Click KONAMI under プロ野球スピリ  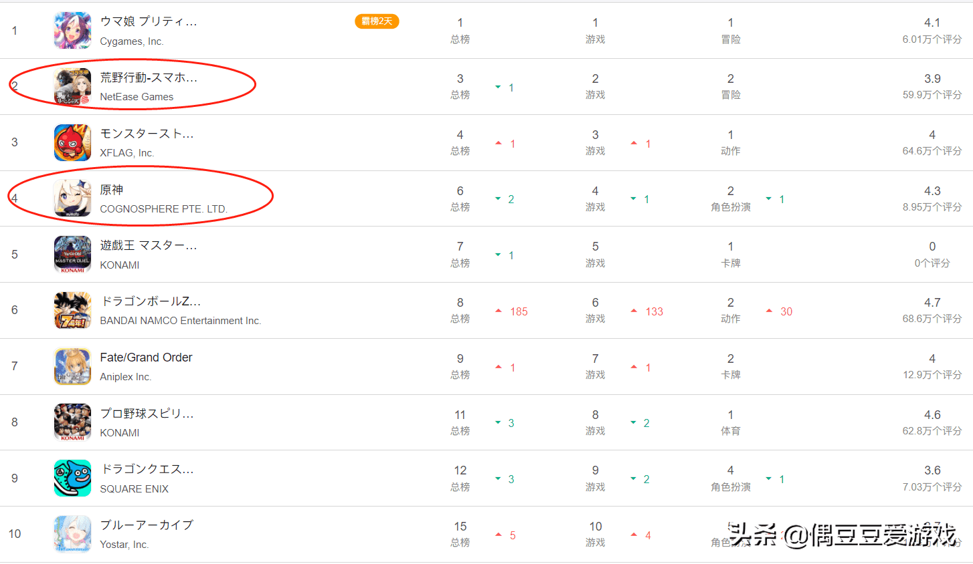click(120, 433)
